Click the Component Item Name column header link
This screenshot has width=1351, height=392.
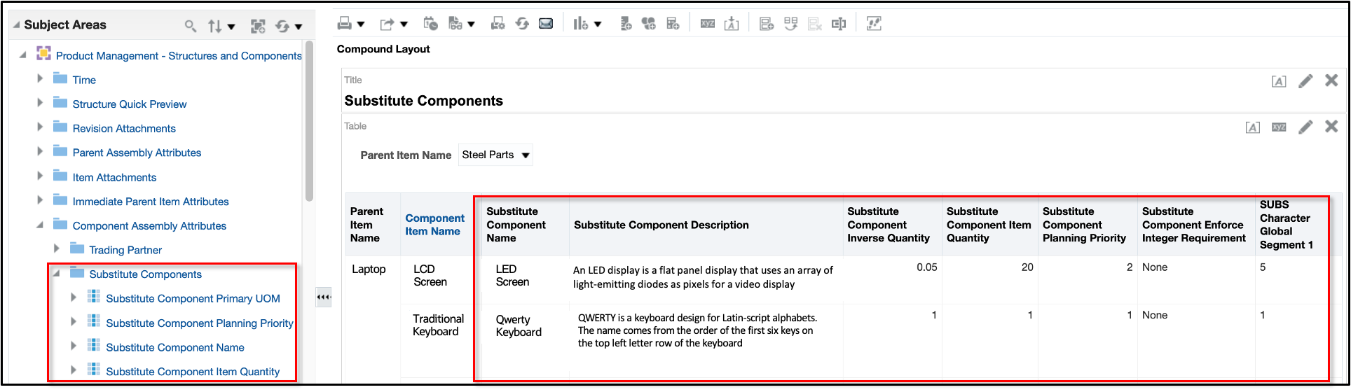click(x=434, y=225)
